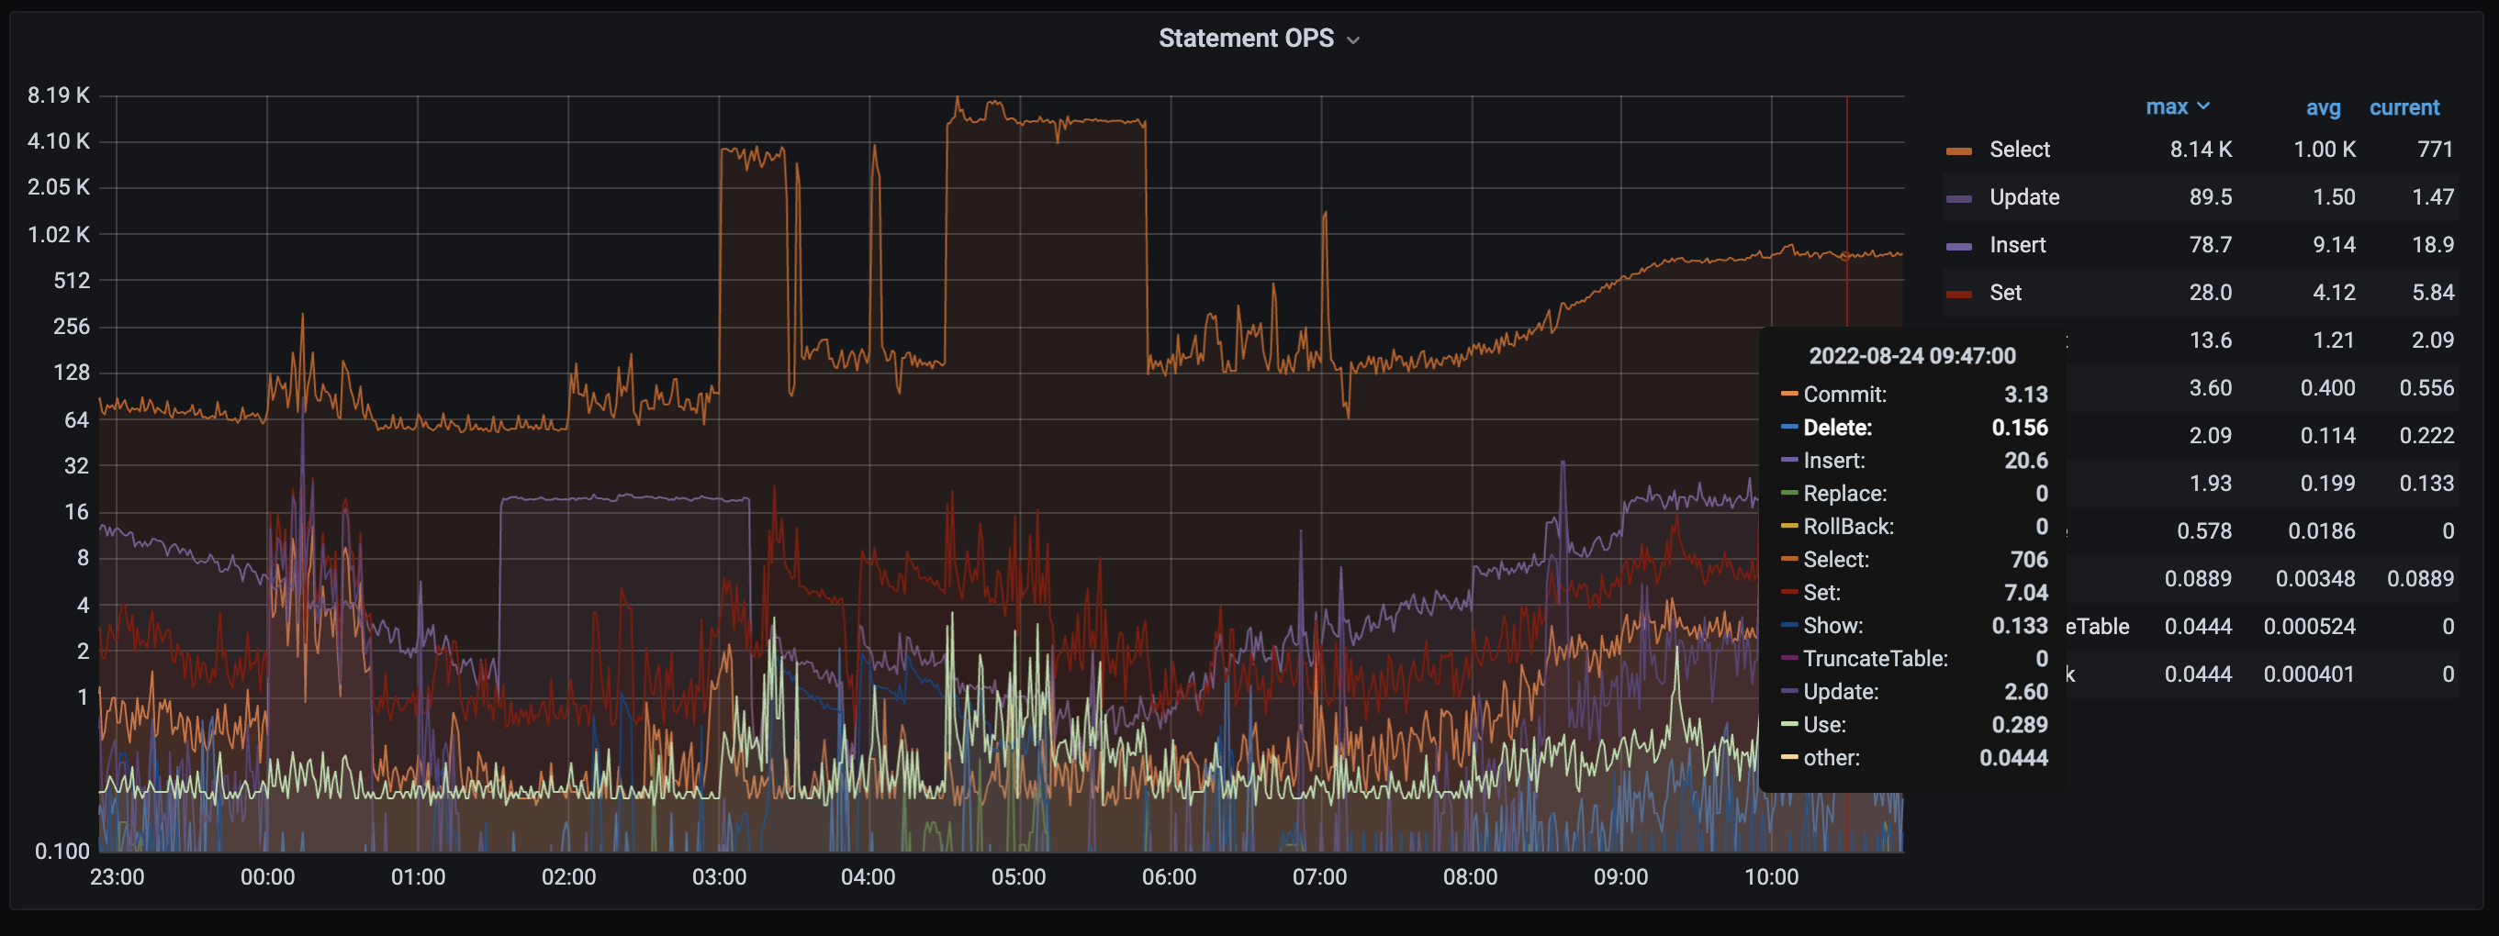Click the 128 label on the Y axis
The width and height of the screenshot is (2499, 936).
[71, 373]
